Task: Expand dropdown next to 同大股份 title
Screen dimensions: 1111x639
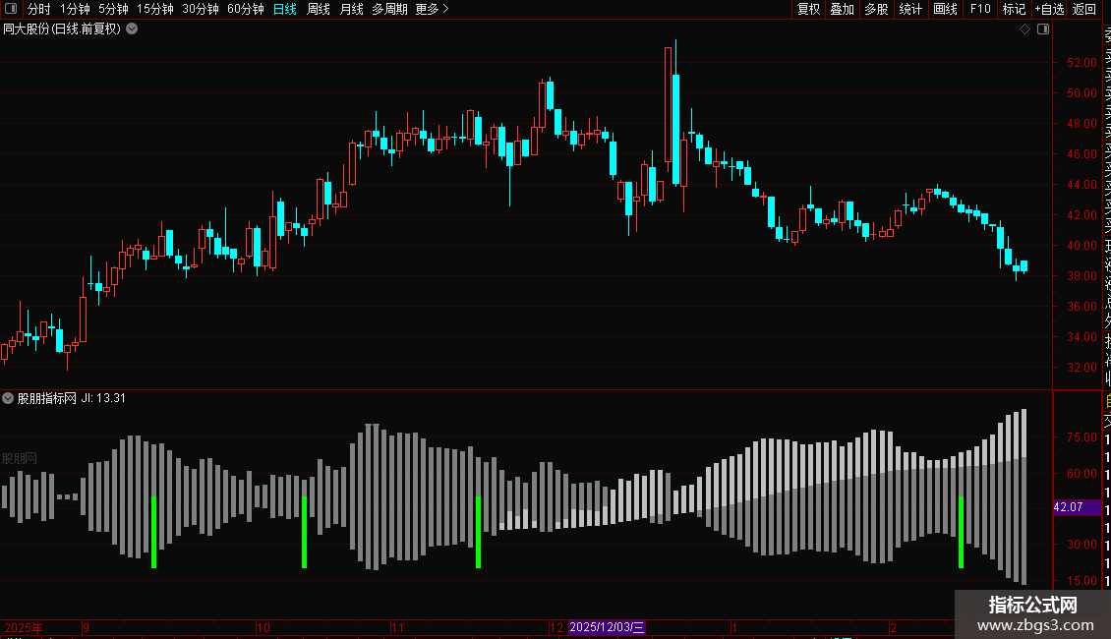Action: point(132,29)
